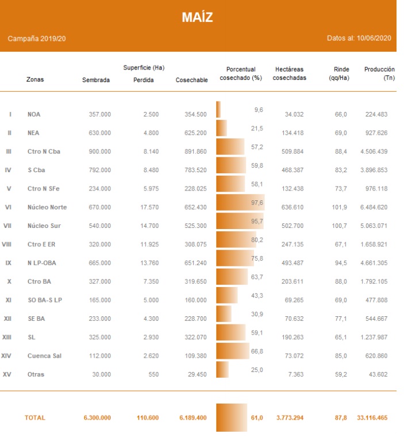Select the TOTAL 61,0 percent bar
The image size is (404, 442).
click(232, 418)
